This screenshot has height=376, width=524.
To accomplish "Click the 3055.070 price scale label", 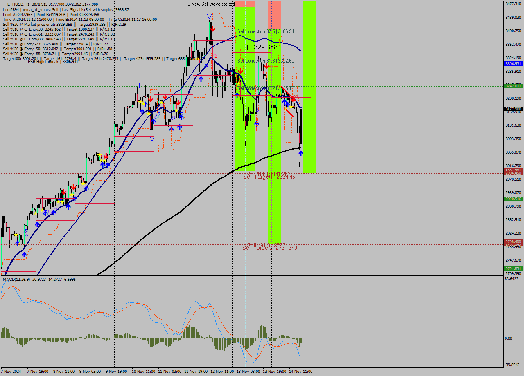I will pyautogui.click(x=513, y=152).
